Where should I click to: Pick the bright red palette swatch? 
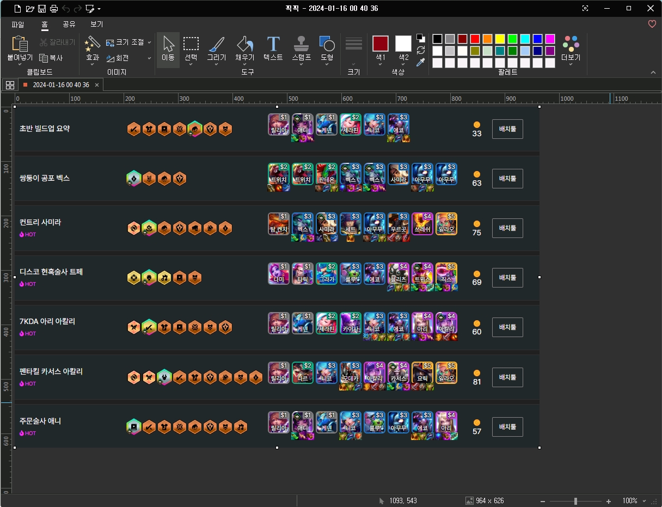pos(475,39)
